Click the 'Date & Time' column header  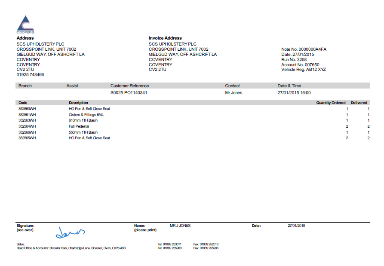[x=289, y=86]
